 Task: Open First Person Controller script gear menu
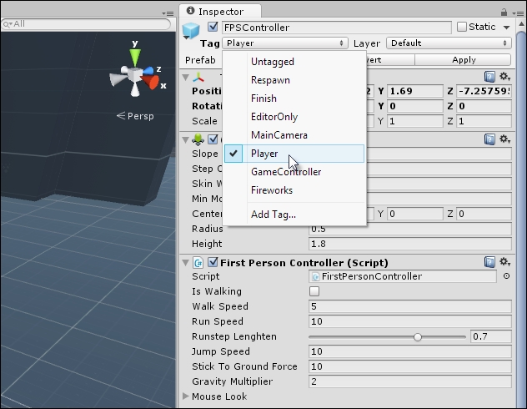point(504,262)
